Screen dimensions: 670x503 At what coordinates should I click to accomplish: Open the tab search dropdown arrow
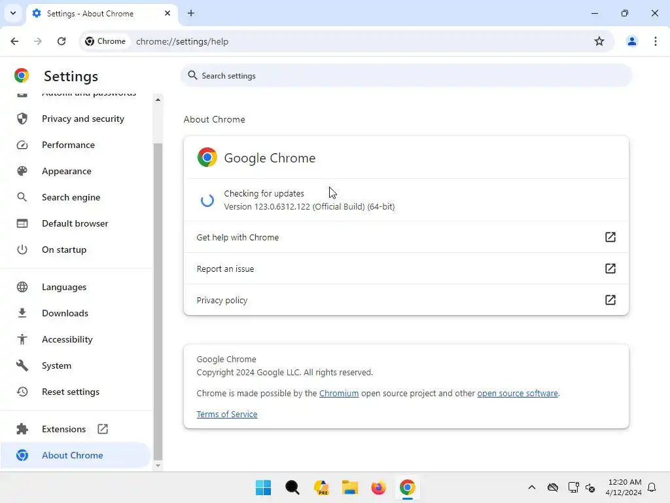point(13,13)
